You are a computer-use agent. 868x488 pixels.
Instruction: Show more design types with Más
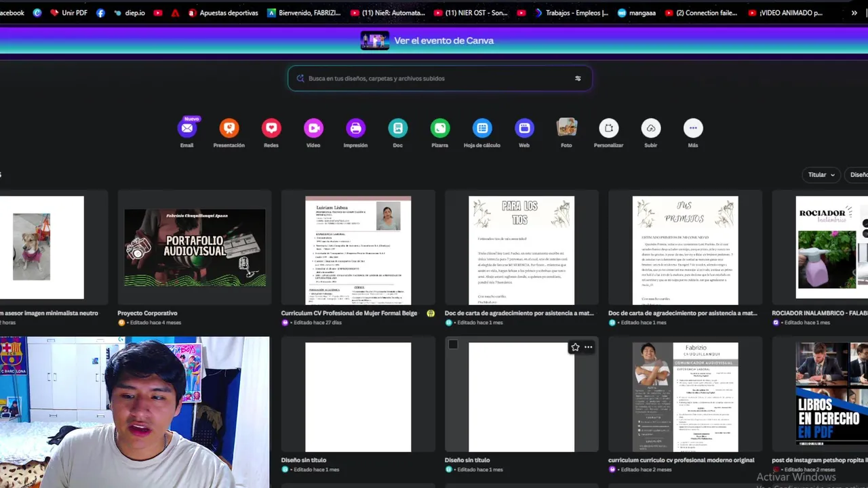pyautogui.click(x=693, y=128)
